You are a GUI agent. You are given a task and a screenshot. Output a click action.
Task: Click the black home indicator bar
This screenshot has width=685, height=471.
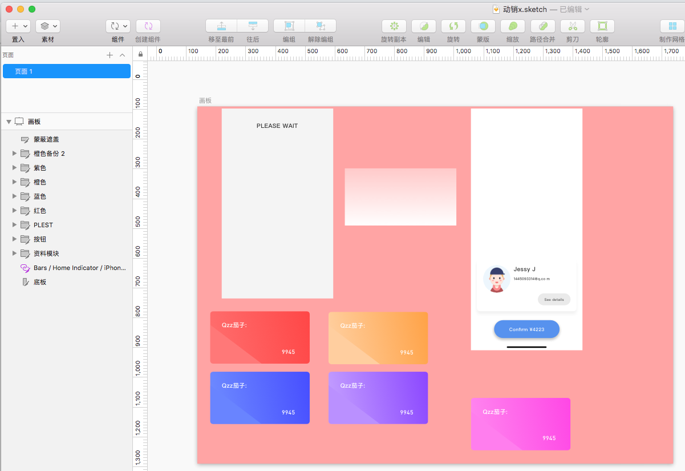click(x=526, y=347)
